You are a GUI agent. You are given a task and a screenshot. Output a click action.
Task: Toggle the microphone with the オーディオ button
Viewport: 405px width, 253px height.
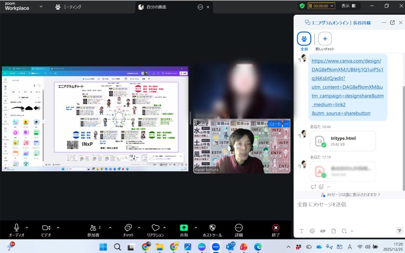coord(17,228)
